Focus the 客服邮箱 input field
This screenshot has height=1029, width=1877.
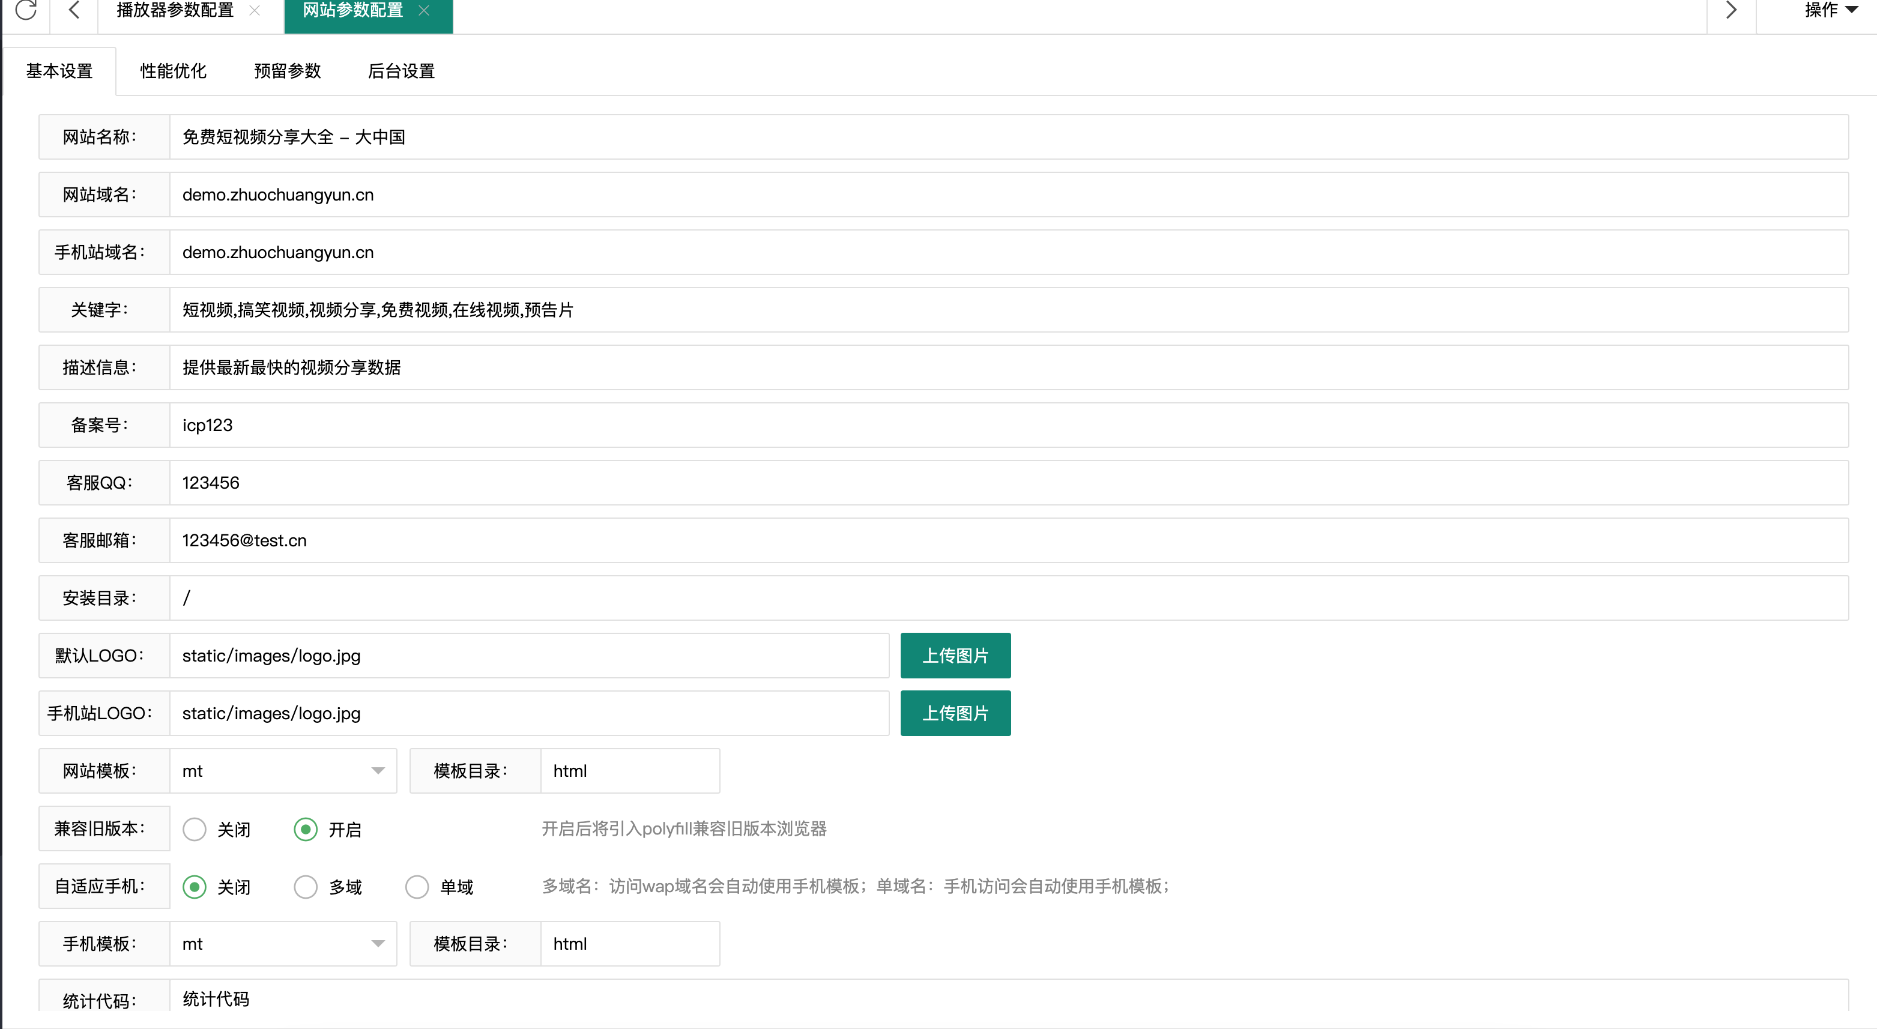point(1009,540)
